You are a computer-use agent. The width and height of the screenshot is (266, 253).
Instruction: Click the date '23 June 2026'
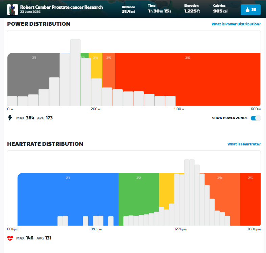(30, 12)
